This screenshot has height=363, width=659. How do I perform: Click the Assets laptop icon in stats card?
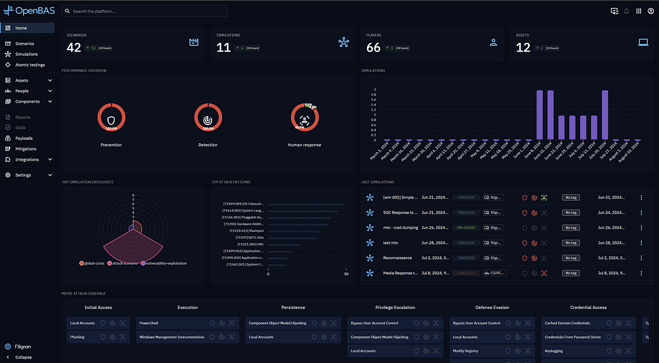[643, 42]
